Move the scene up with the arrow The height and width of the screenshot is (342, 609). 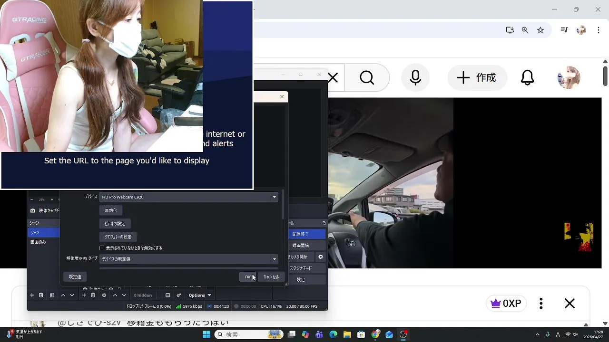(63, 295)
